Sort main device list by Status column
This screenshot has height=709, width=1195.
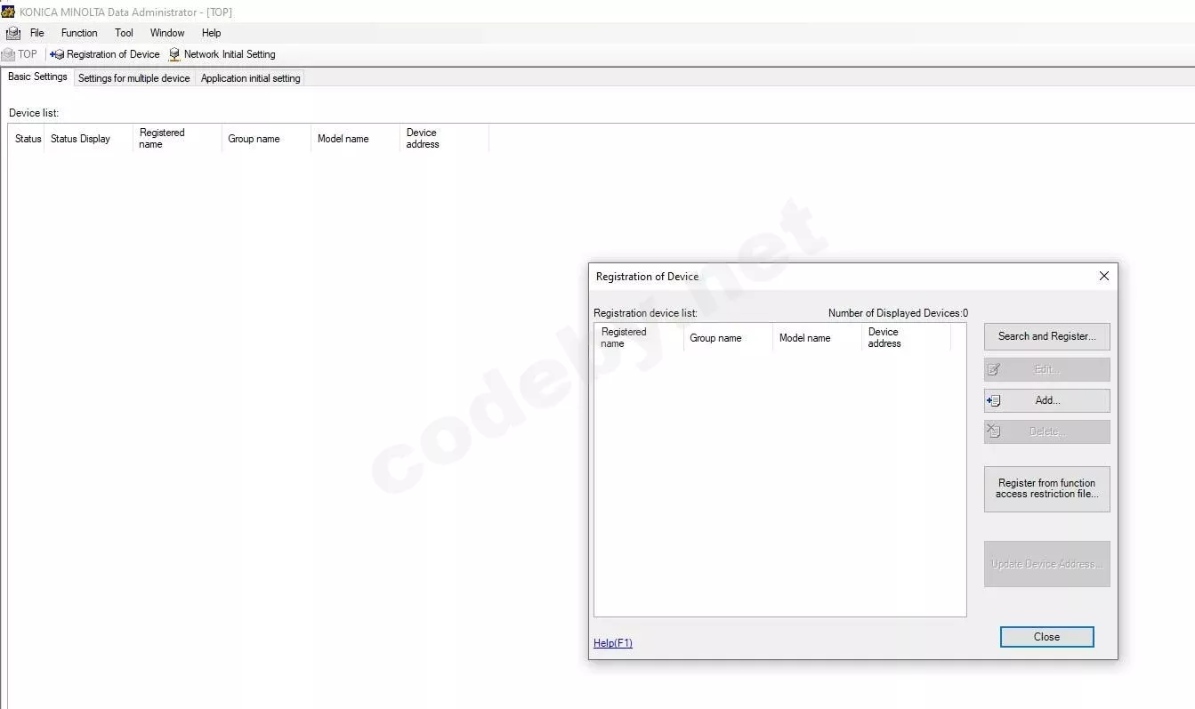pos(28,139)
